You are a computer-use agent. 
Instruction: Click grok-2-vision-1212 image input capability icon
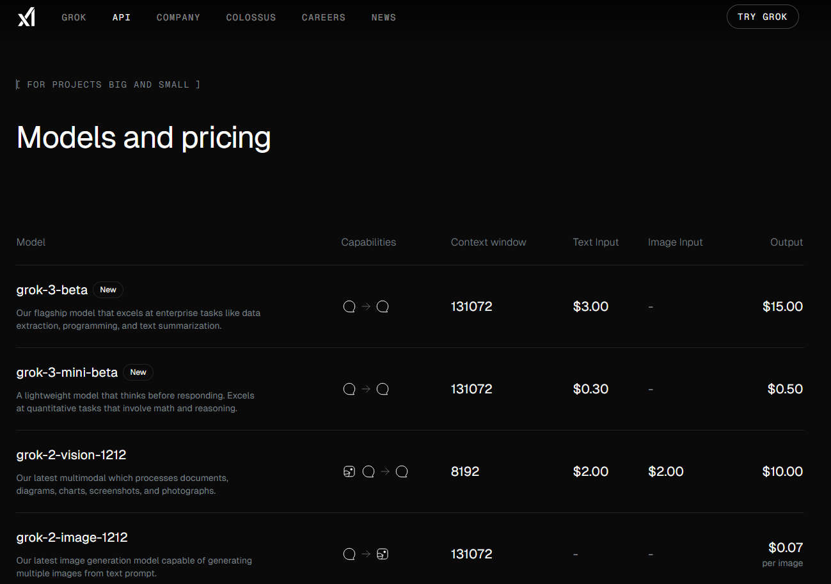[349, 471]
